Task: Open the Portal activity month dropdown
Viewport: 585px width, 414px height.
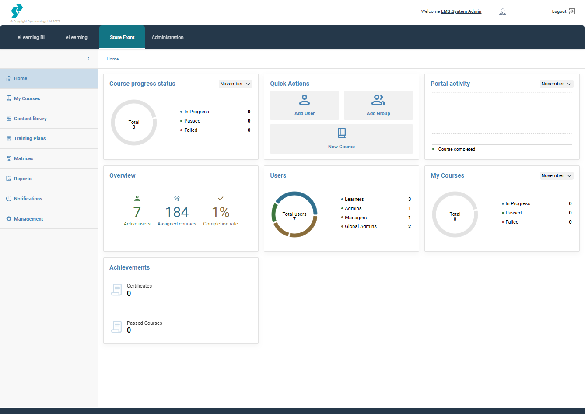Action: 556,84
